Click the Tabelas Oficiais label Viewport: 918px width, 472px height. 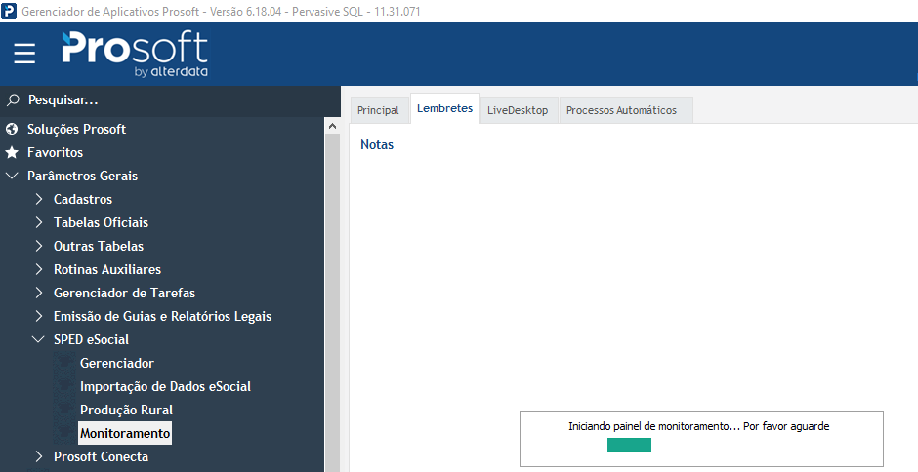click(101, 222)
